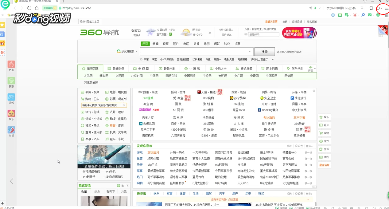Reload the page with the refresh icon
This screenshot has height=209, width=389.
point(29,8)
